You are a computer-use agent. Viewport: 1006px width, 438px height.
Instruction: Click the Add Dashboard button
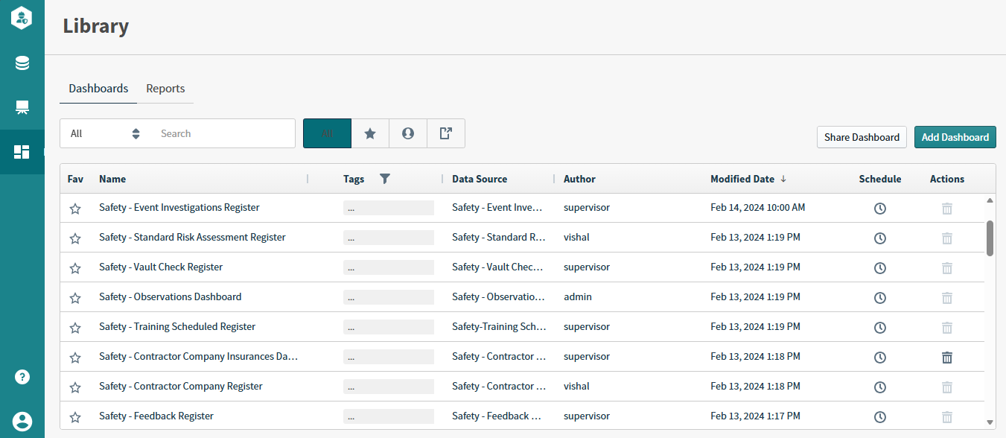coord(955,137)
